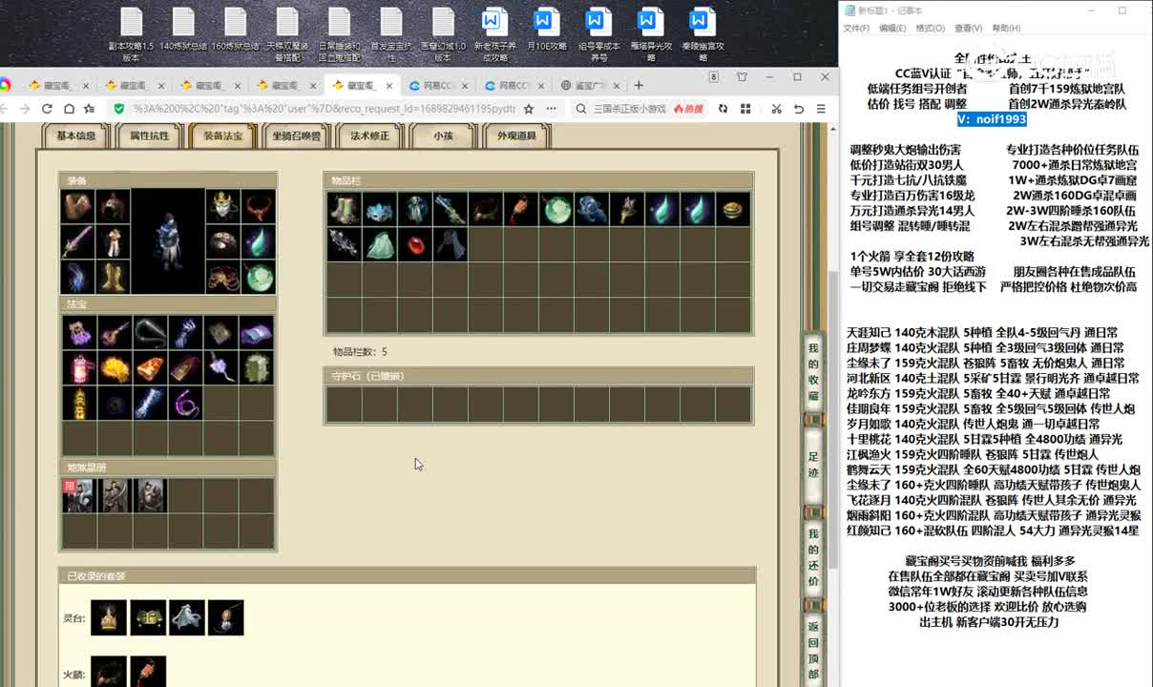Screen dimensions: 1153x687
Task: Select the equipped golden boots in 装备
Action: point(113,277)
